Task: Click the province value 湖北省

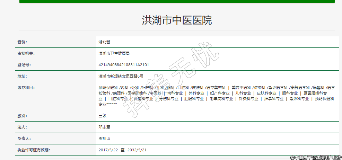Action: click(104, 42)
